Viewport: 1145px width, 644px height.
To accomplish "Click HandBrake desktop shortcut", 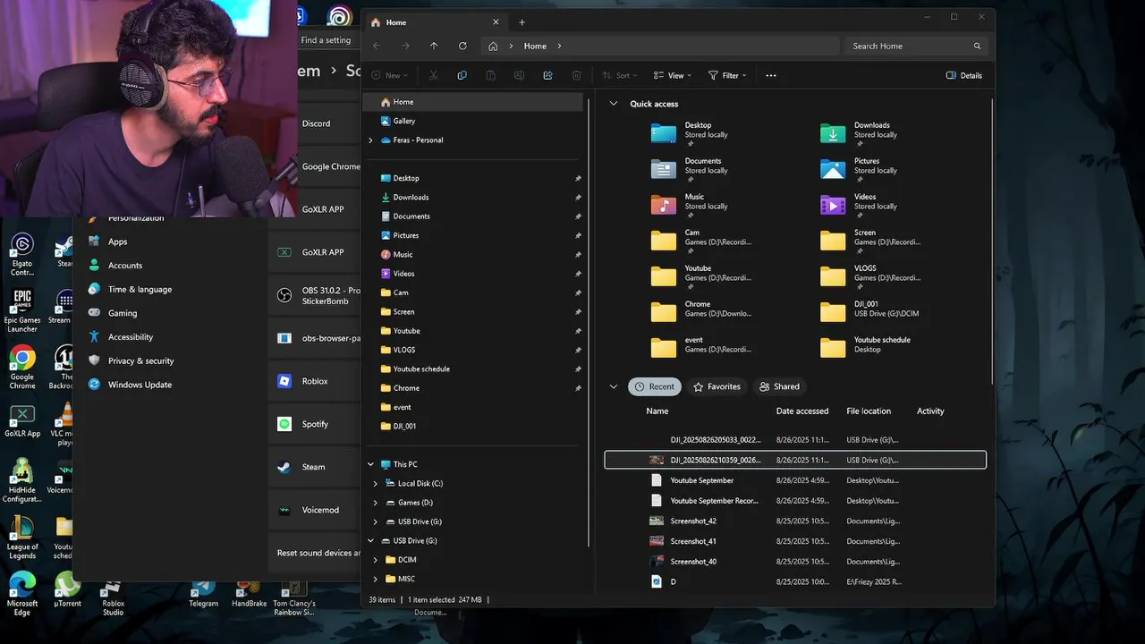I will coord(249,594).
